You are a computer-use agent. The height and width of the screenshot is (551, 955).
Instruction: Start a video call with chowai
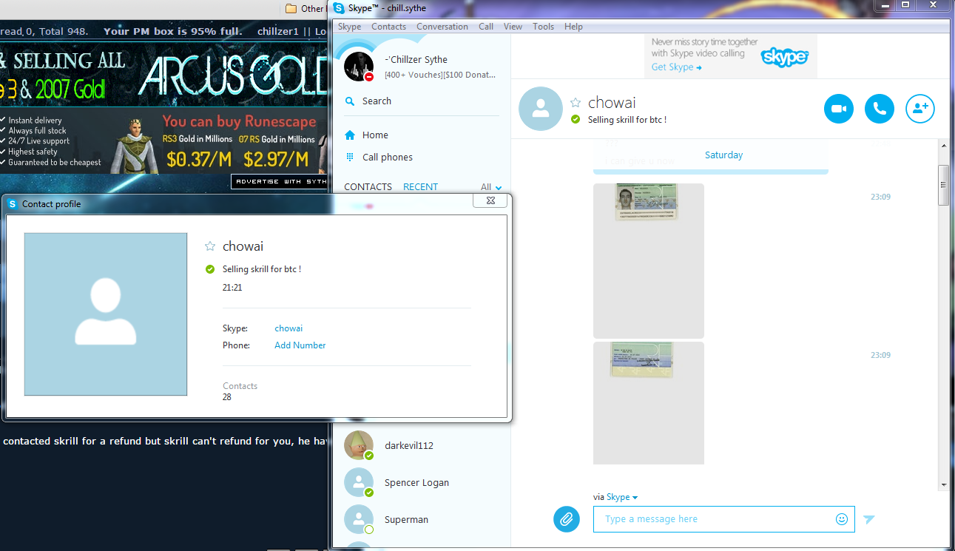point(838,109)
